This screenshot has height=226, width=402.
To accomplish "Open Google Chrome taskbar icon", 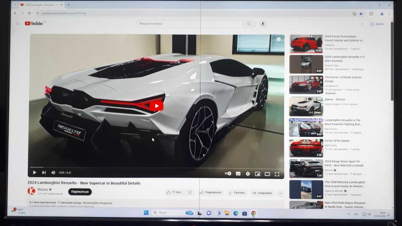I will click(x=253, y=213).
